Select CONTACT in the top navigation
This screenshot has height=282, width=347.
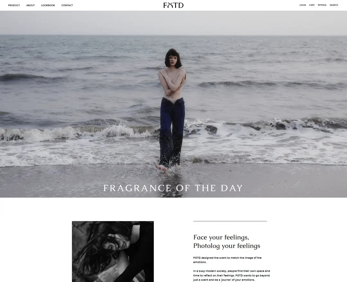coord(67,5)
